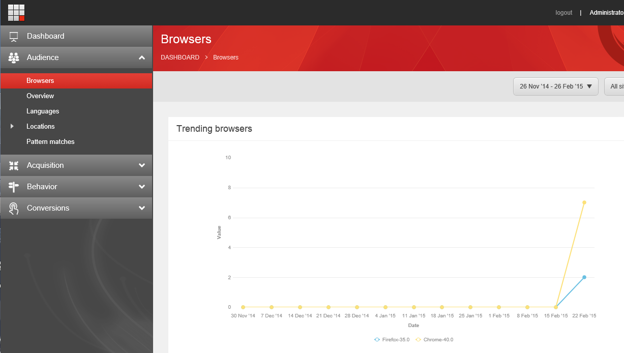Viewport: 624px width, 353px height.
Task: Select Overview under Audience
Action: 40,96
